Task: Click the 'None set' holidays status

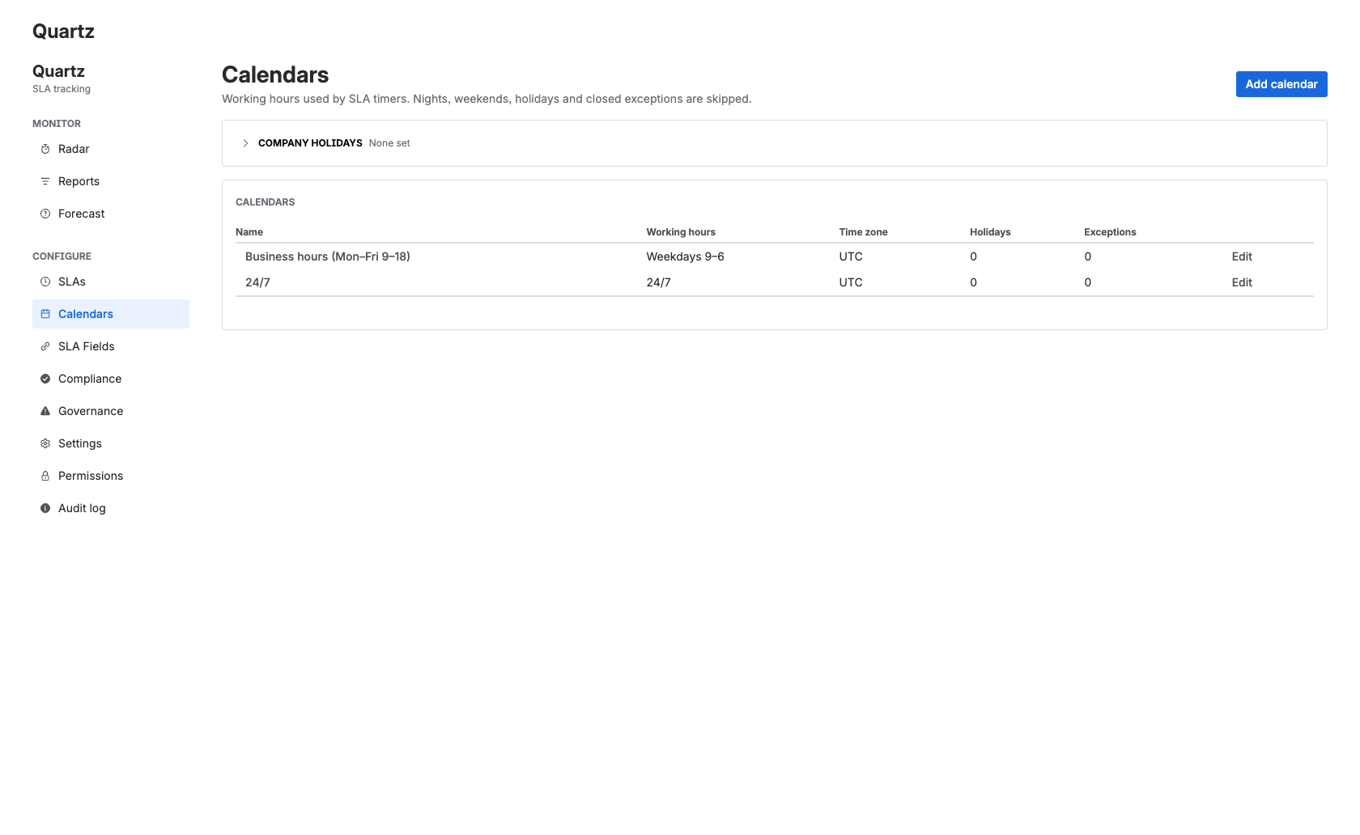Action: pos(389,143)
